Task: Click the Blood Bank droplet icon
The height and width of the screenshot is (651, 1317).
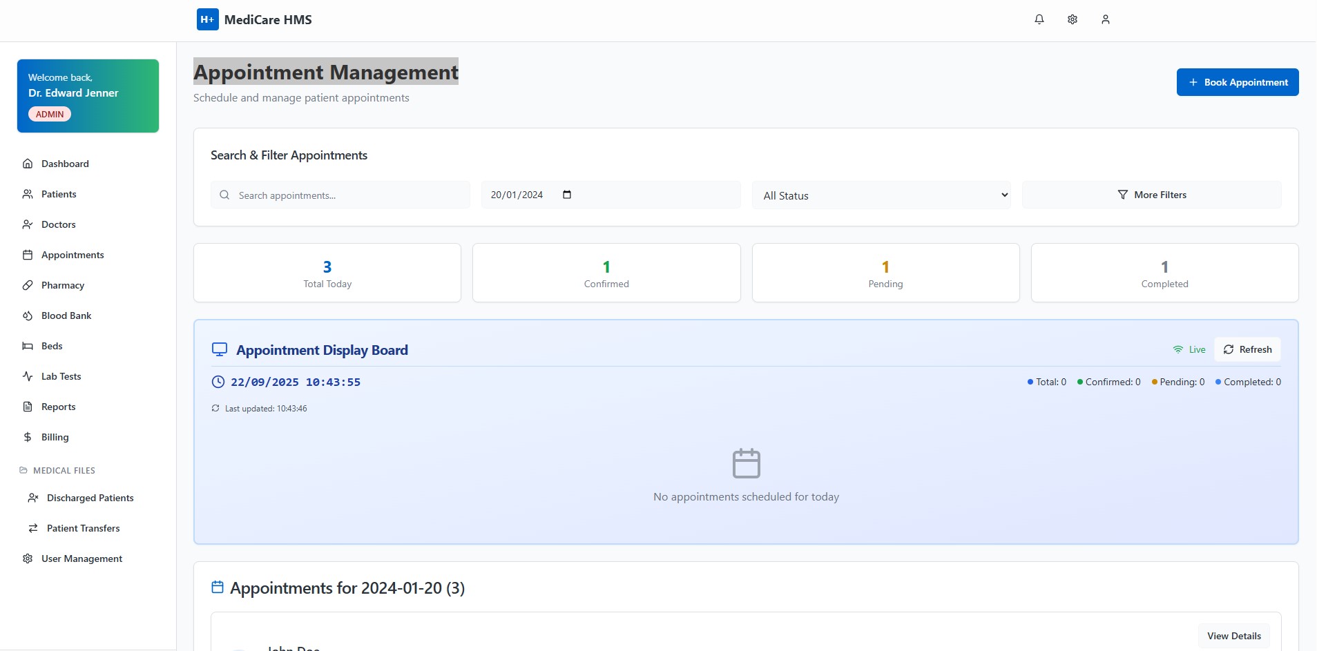Action: click(28, 315)
